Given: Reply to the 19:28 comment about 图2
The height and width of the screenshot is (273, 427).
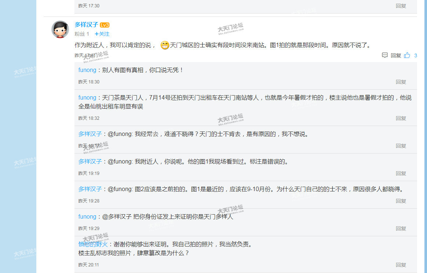Looking at the screenshot, I should (401, 201).
